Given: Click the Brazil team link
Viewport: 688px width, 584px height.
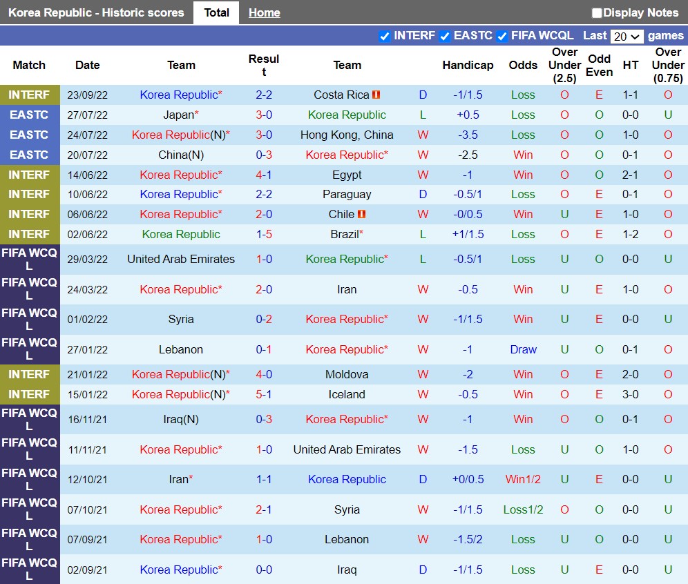Looking at the screenshot, I should 344,235.
